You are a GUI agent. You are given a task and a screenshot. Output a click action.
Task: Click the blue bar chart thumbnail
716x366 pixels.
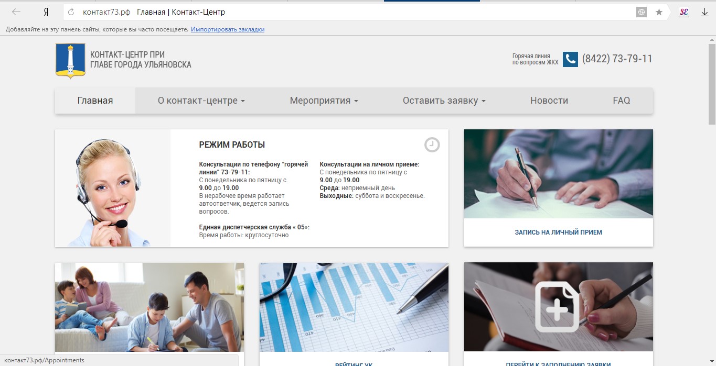[x=354, y=307]
